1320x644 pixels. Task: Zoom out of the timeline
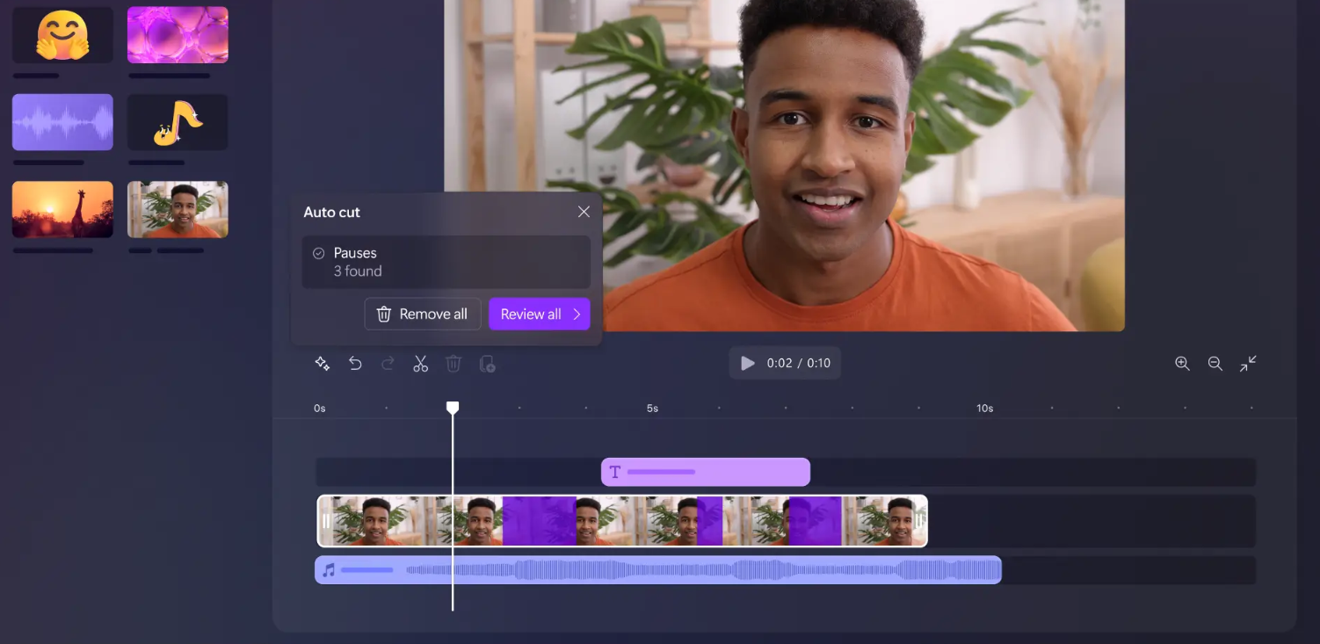pos(1215,364)
